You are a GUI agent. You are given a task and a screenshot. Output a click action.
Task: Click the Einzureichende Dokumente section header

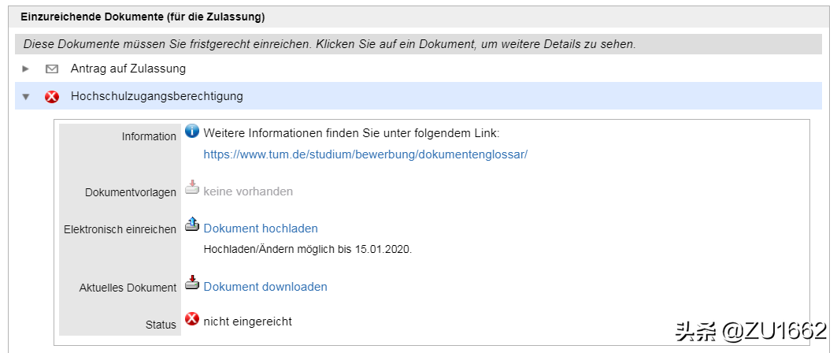[x=143, y=16]
